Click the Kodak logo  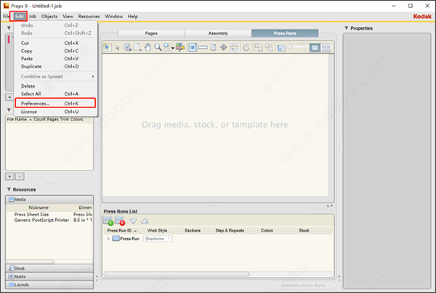[422, 17]
